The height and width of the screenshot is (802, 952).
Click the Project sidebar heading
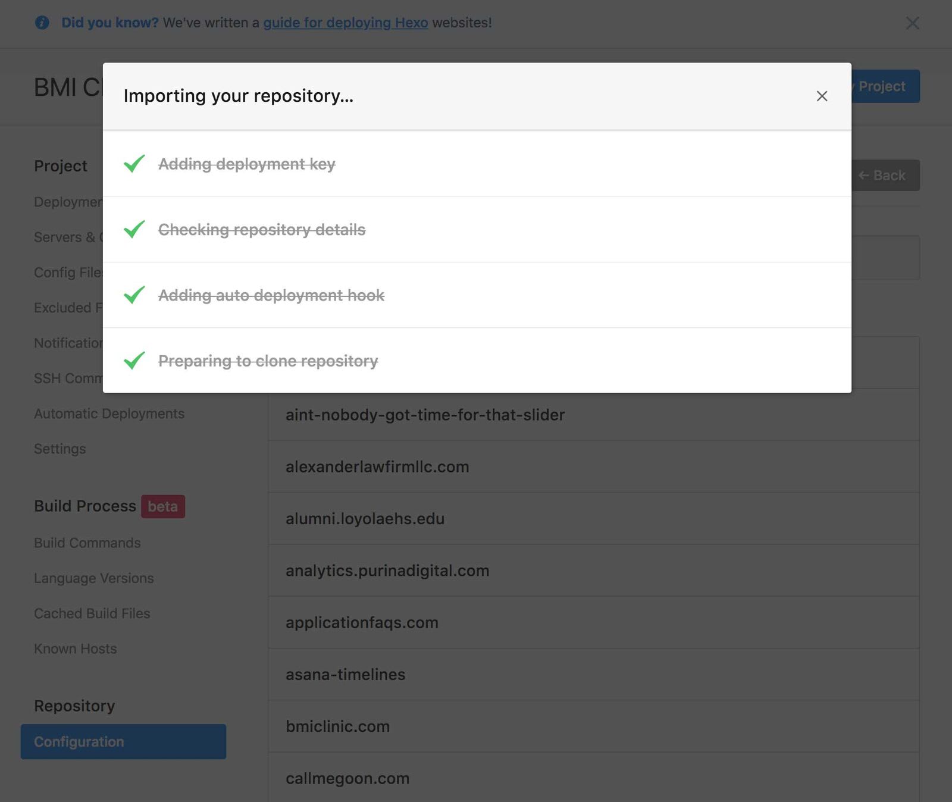coord(61,166)
